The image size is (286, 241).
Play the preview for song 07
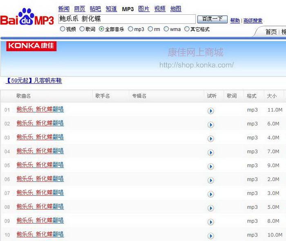[211, 194]
